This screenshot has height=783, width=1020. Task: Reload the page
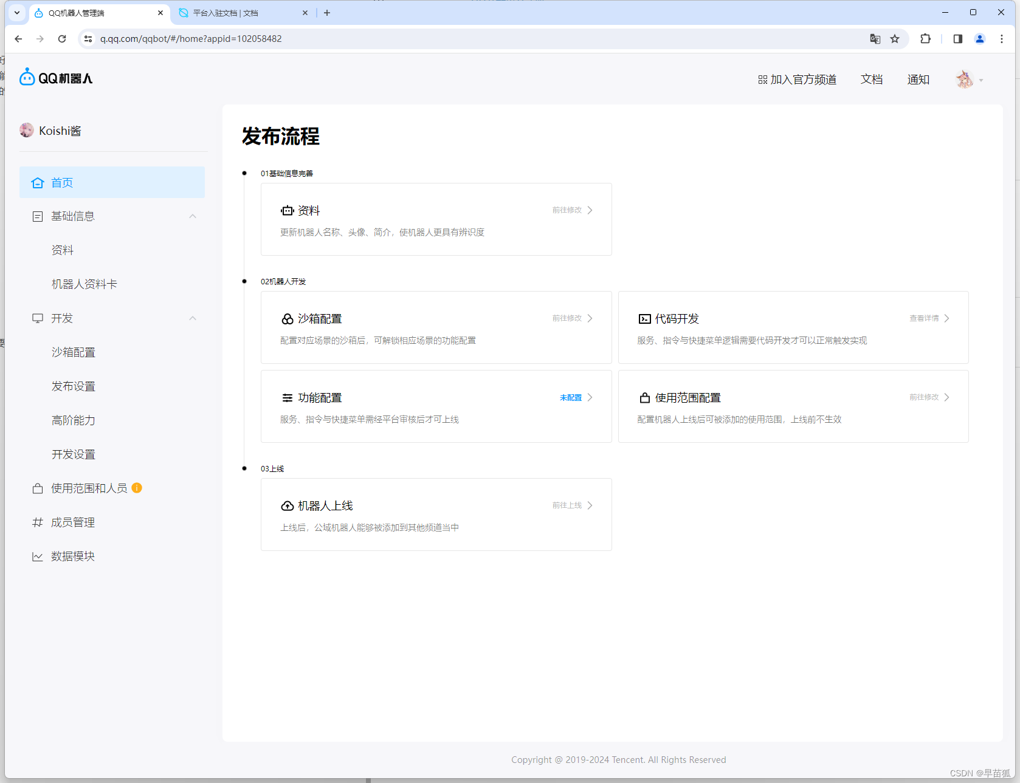(x=62, y=39)
